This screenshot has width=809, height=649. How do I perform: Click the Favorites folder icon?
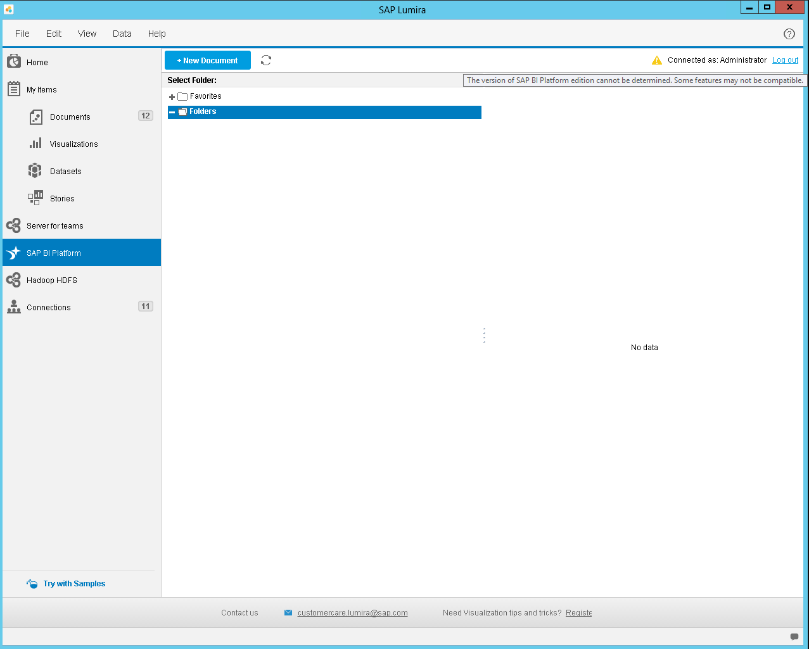coord(182,96)
